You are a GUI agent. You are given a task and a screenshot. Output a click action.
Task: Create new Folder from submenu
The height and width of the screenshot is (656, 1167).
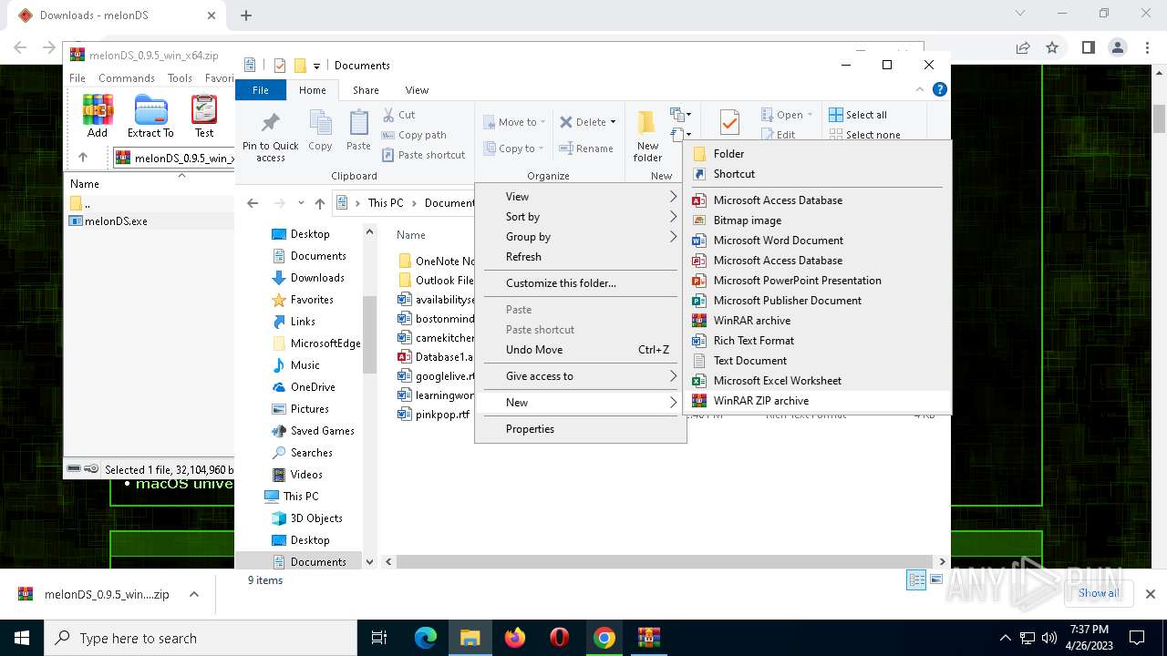click(817, 154)
